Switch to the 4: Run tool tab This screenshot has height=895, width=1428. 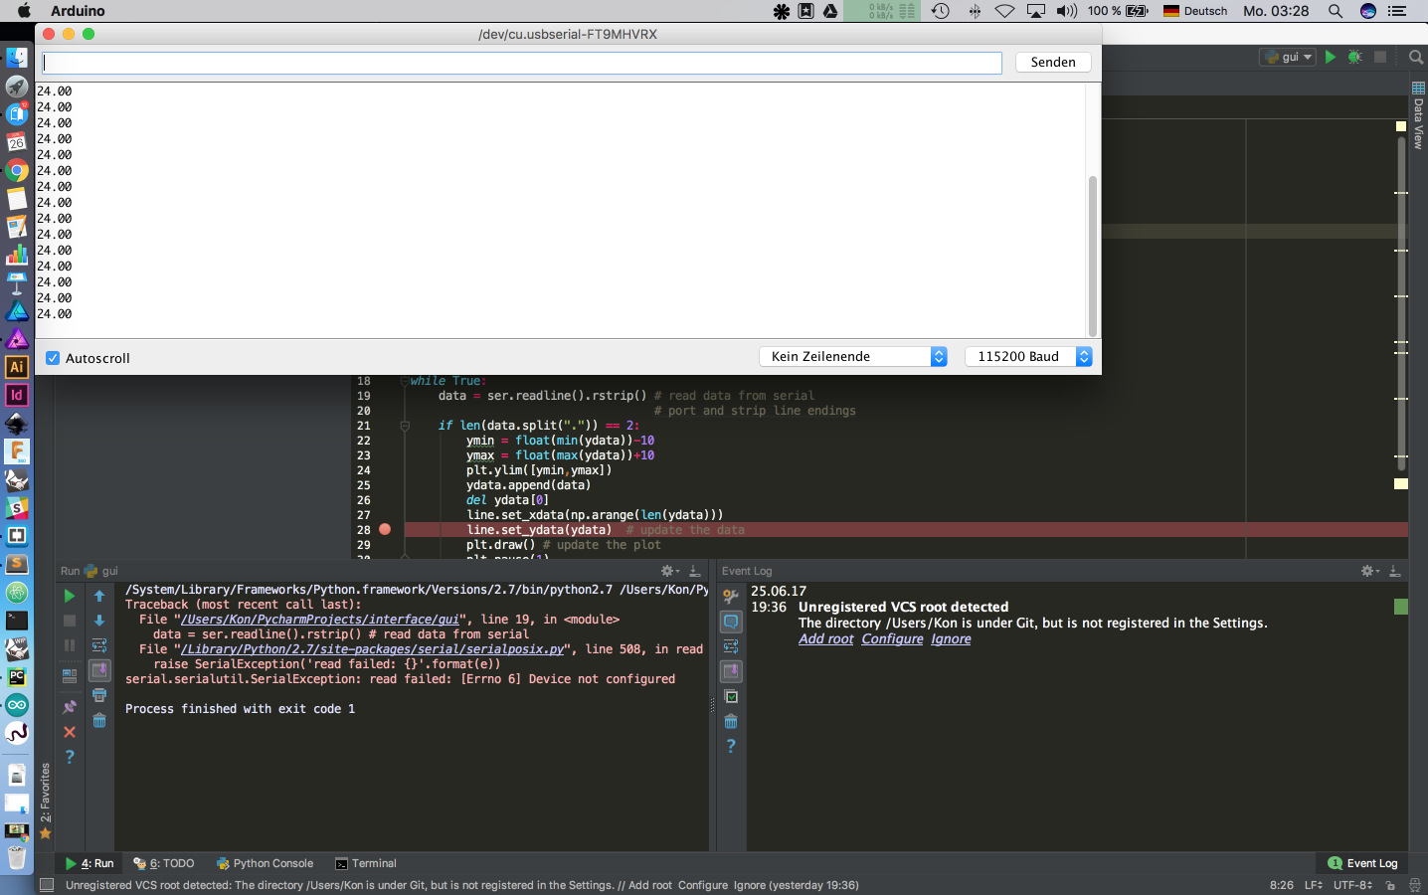tap(89, 863)
